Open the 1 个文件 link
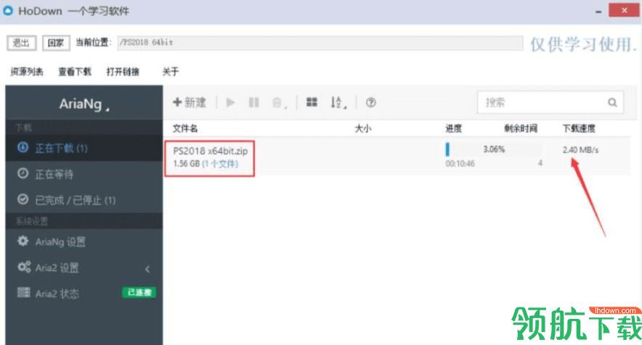 point(220,164)
